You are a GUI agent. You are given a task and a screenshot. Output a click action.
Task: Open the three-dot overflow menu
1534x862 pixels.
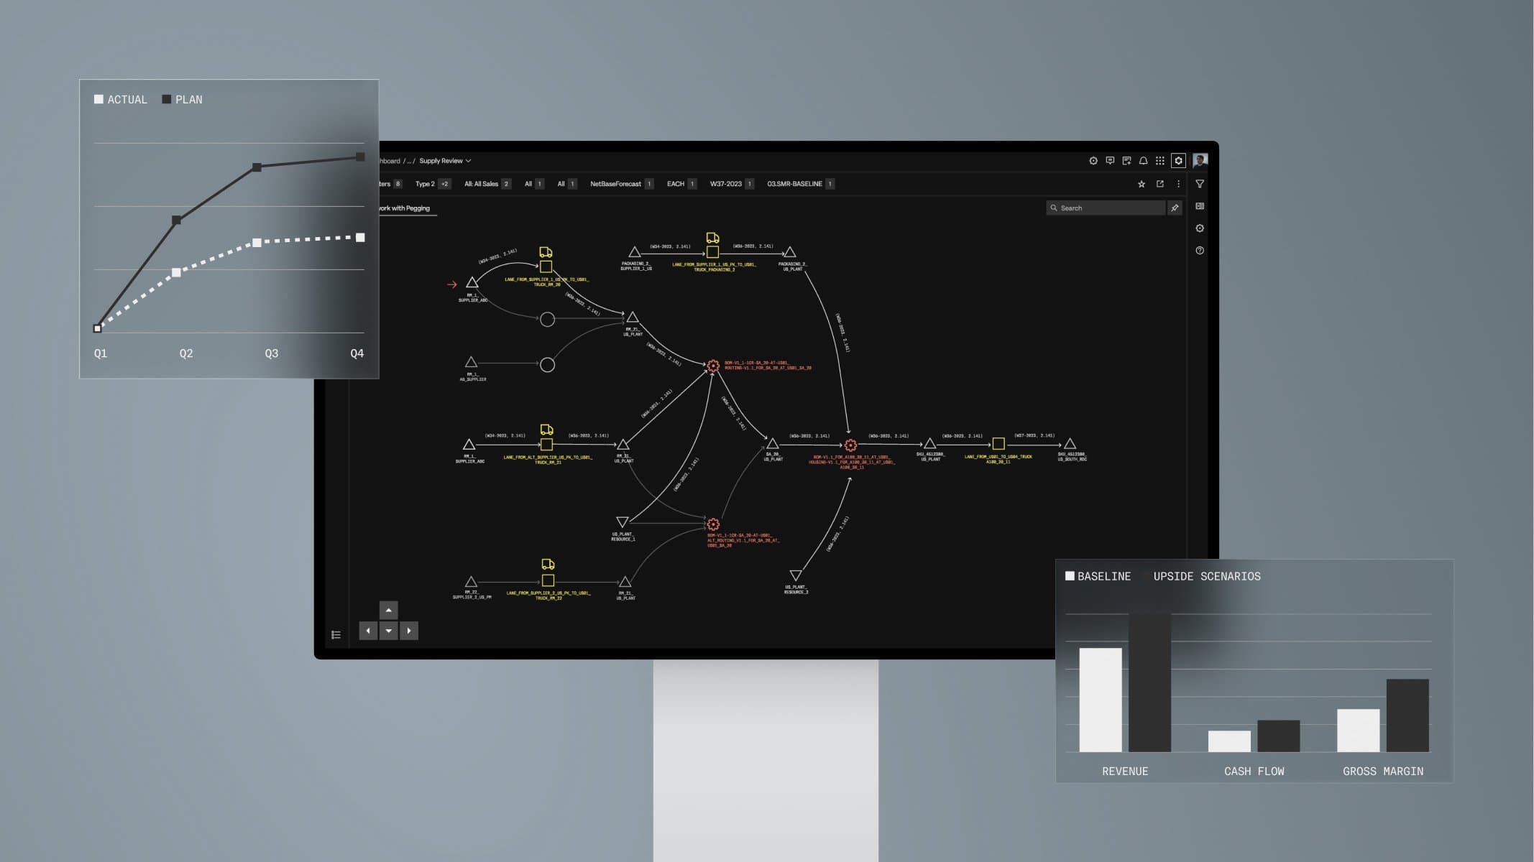click(1178, 184)
